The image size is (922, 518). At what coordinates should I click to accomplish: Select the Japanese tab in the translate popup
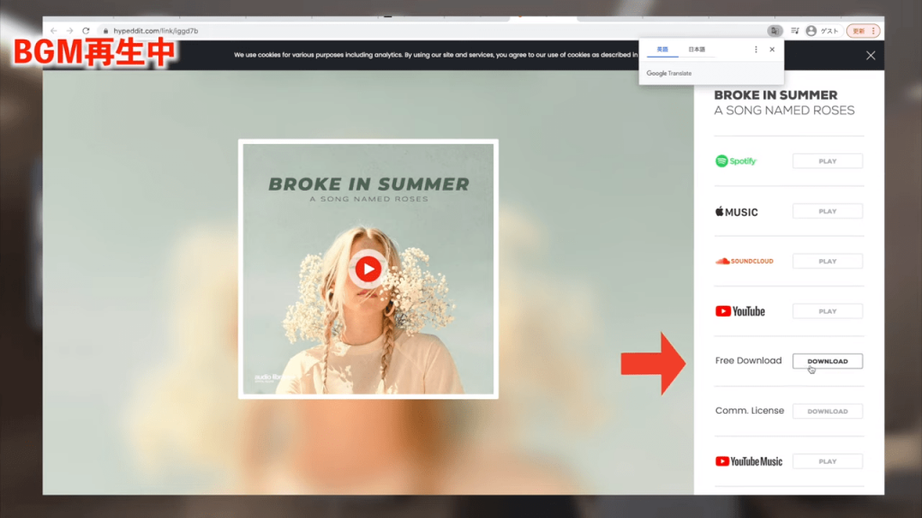point(697,50)
